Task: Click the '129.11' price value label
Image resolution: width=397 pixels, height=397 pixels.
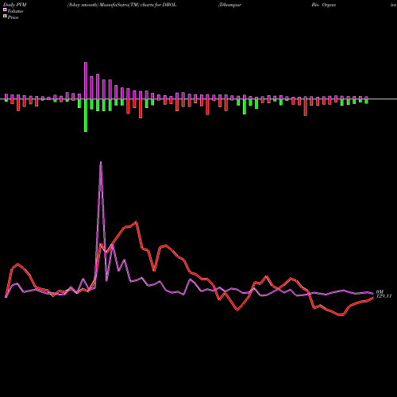Action: click(384, 296)
